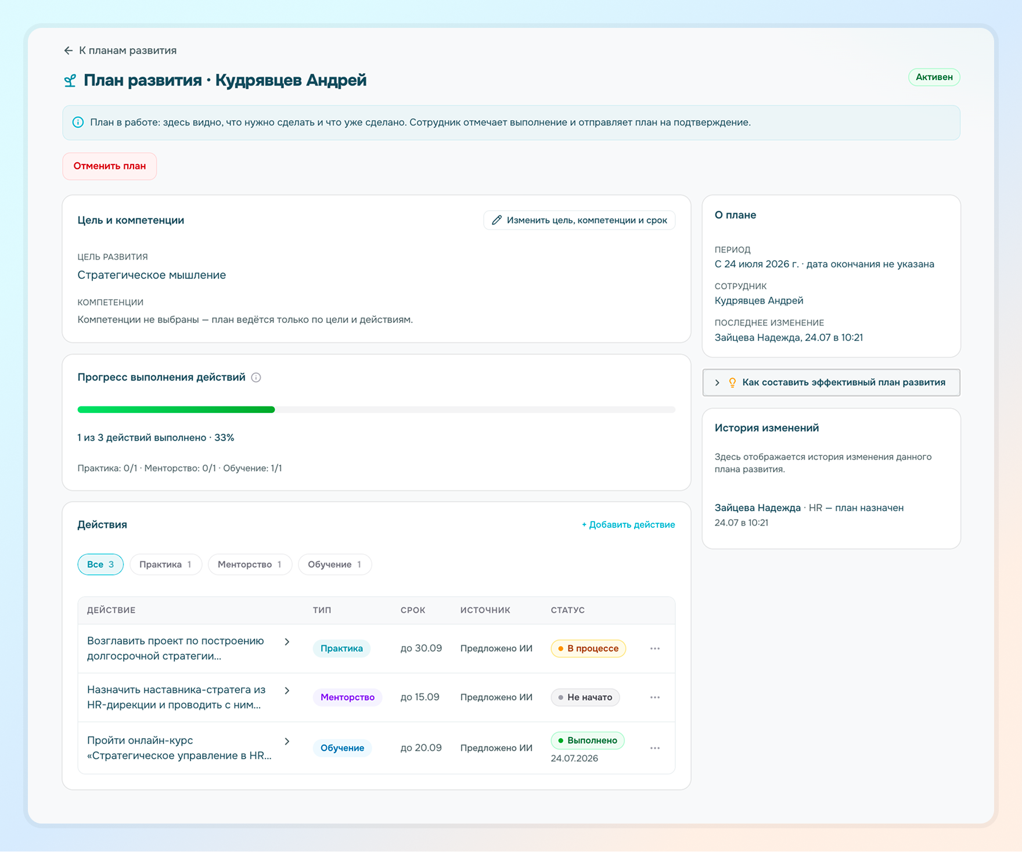Expand the 'Назначить наставника-стратега' action chevron
1022x852 pixels.
[287, 691]
